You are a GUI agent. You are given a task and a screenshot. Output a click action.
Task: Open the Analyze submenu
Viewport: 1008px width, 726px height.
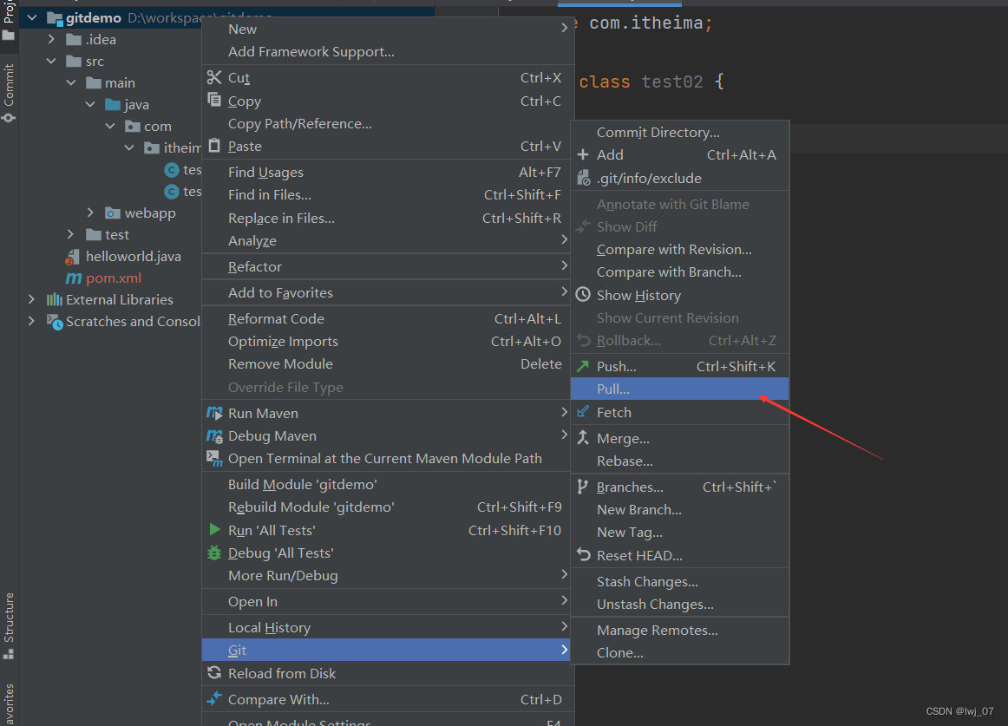click(388, 240)
